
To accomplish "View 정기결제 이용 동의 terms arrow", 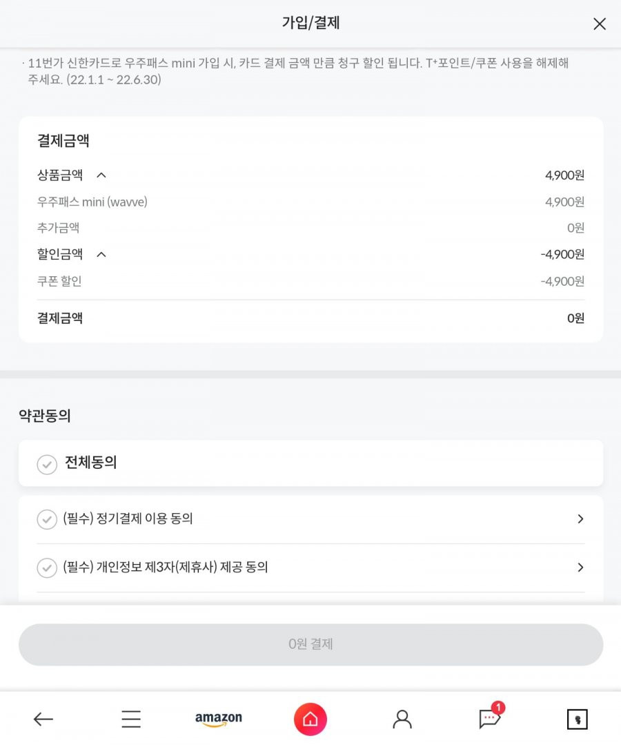I will tap(580, 519).
